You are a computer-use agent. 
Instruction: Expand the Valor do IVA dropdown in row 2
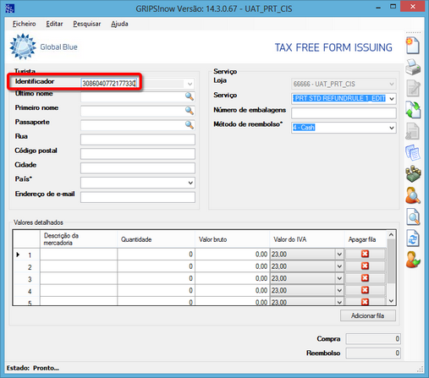coord(339,266)
